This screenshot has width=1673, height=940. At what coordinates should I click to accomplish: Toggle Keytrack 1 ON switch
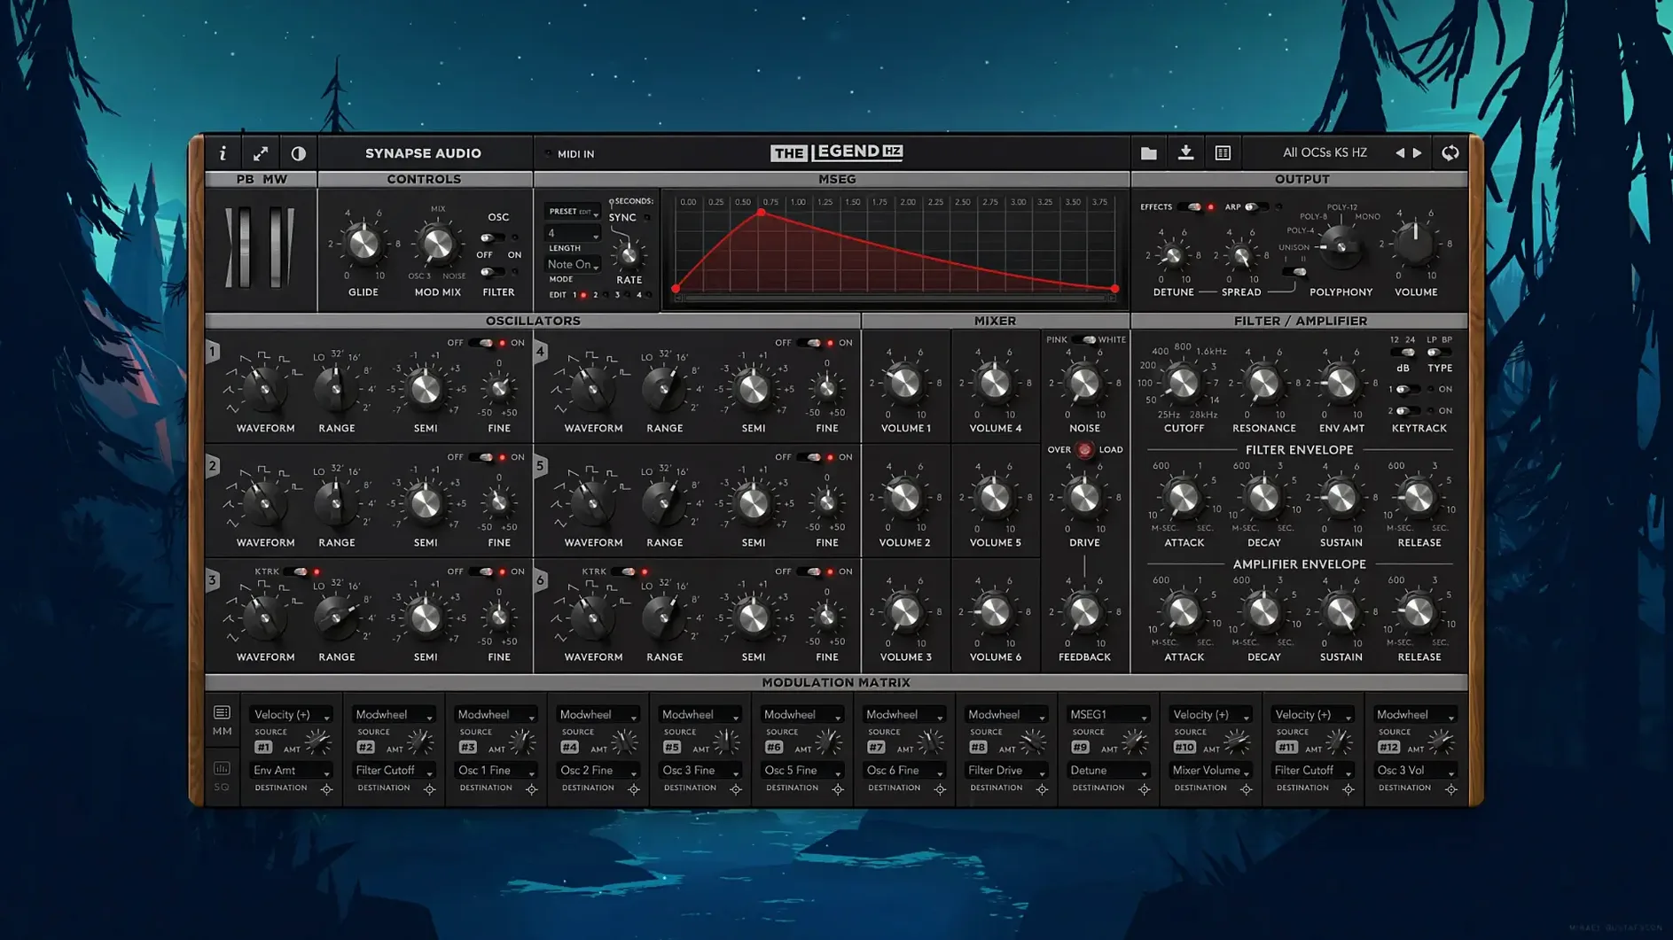[1408, 390]
